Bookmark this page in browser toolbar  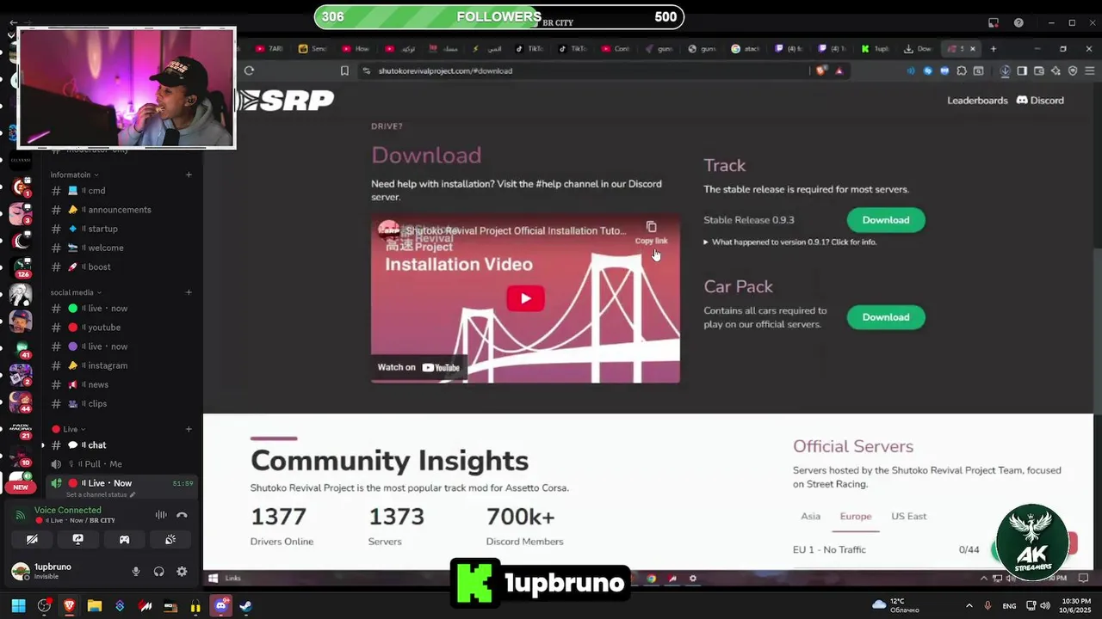pyautogui.click(x=344, y=70)
